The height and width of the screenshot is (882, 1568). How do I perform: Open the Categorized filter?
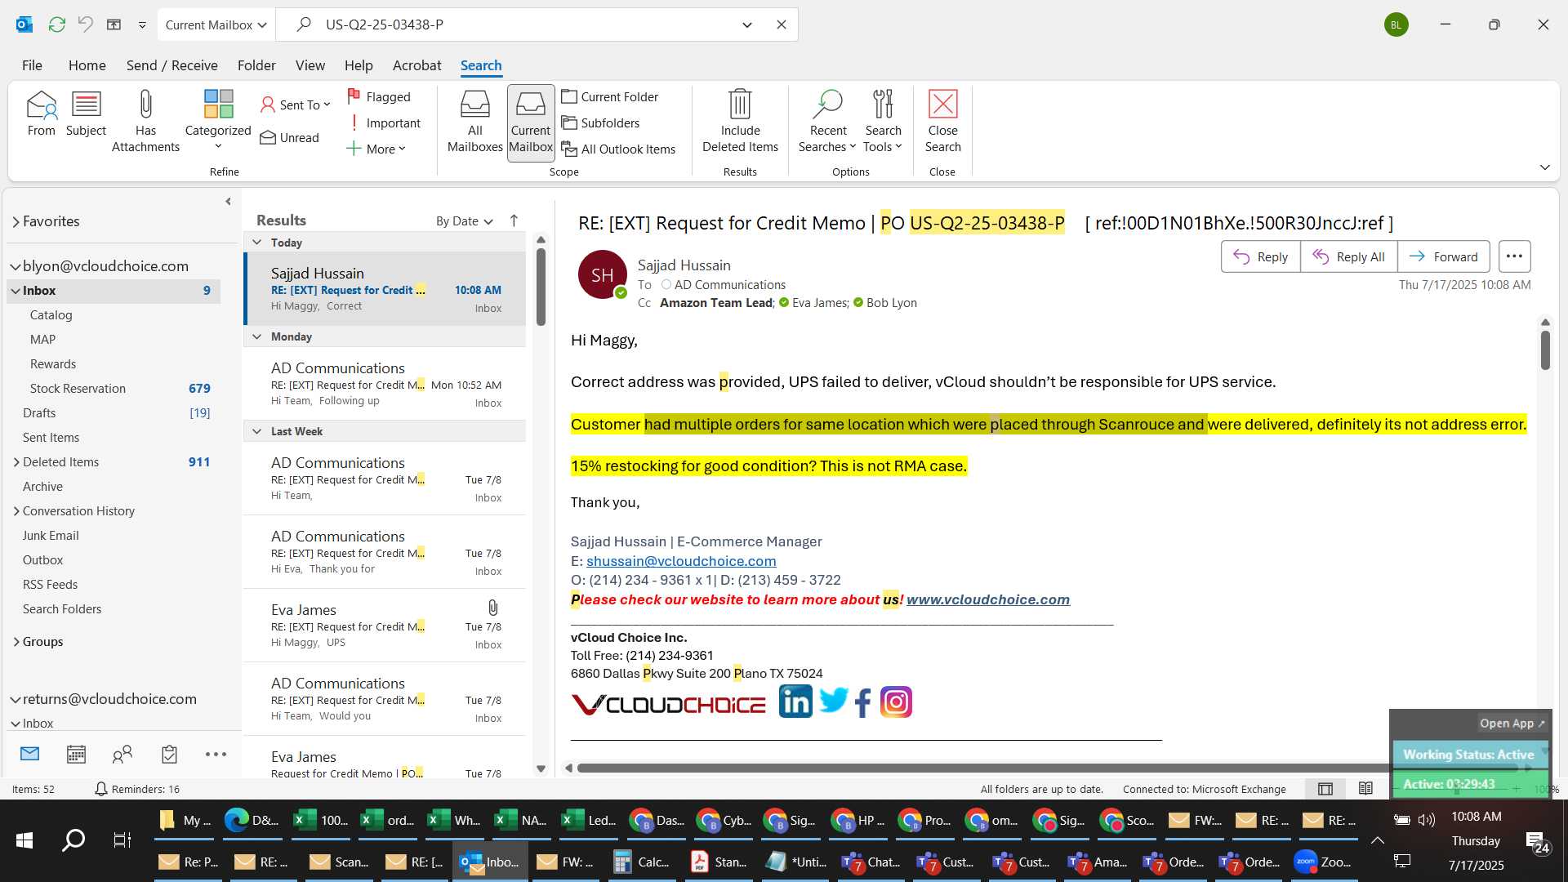[x=218, y=120]
